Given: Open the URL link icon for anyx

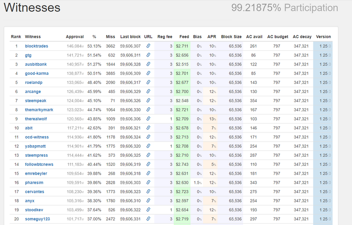Looking at the screenshot, I should (148, 201).
